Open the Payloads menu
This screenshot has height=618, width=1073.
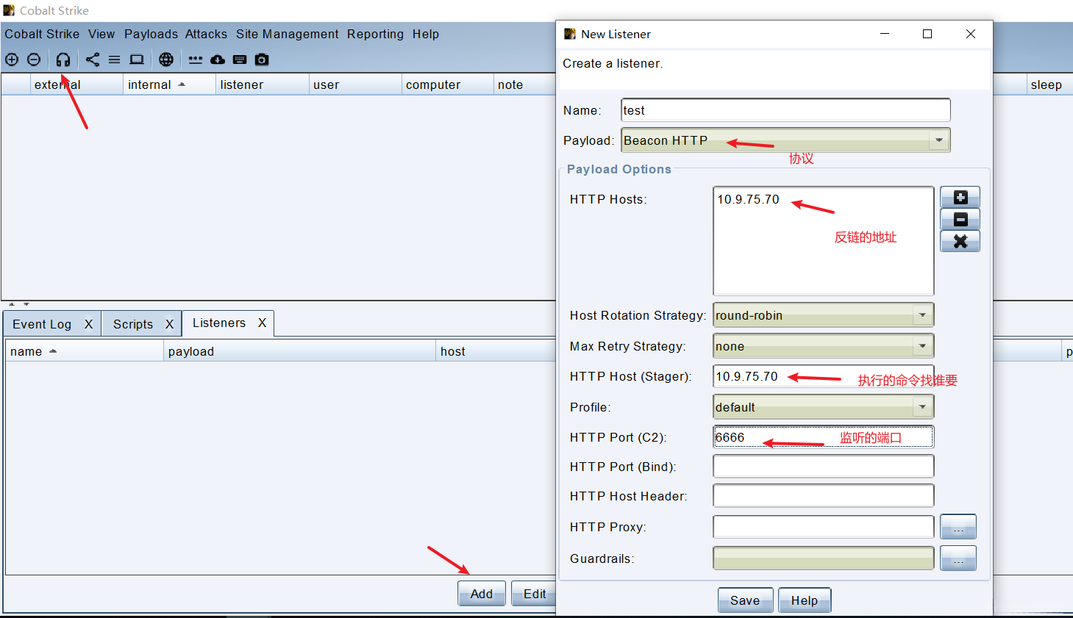point(151,34)
